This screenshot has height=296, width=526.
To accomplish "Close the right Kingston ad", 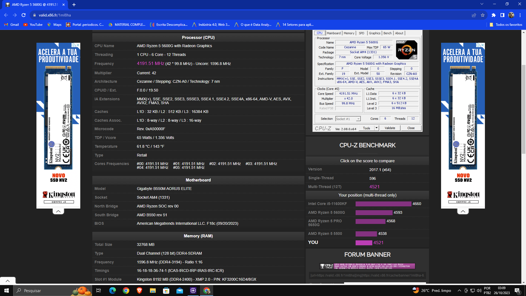I will click(x=483, y=45).
